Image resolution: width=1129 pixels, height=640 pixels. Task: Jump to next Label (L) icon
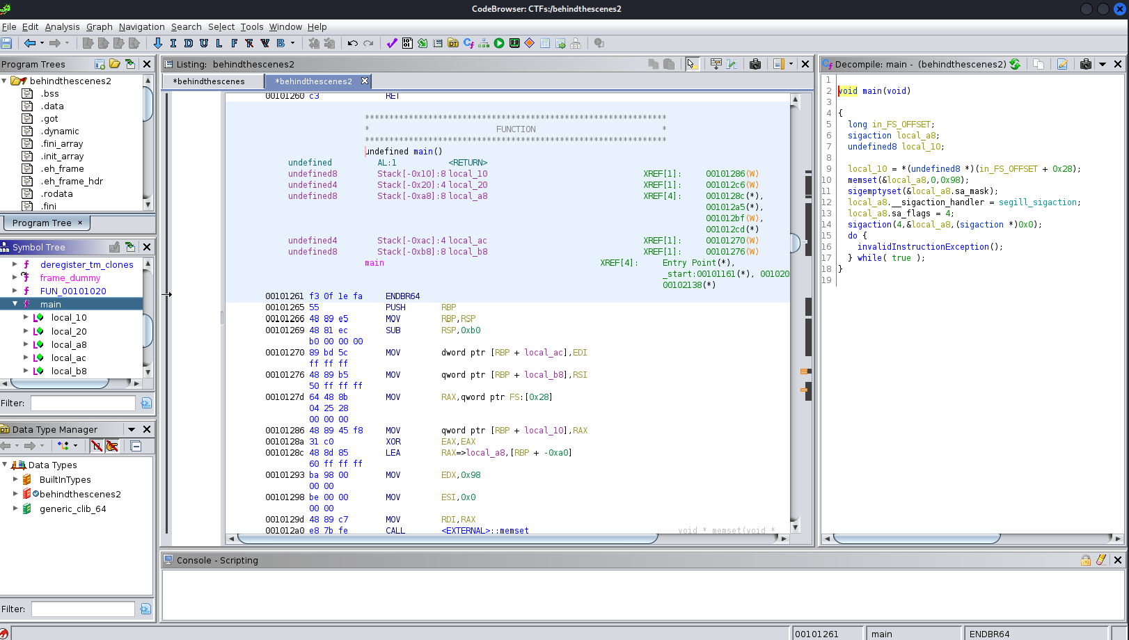(219, 43)
